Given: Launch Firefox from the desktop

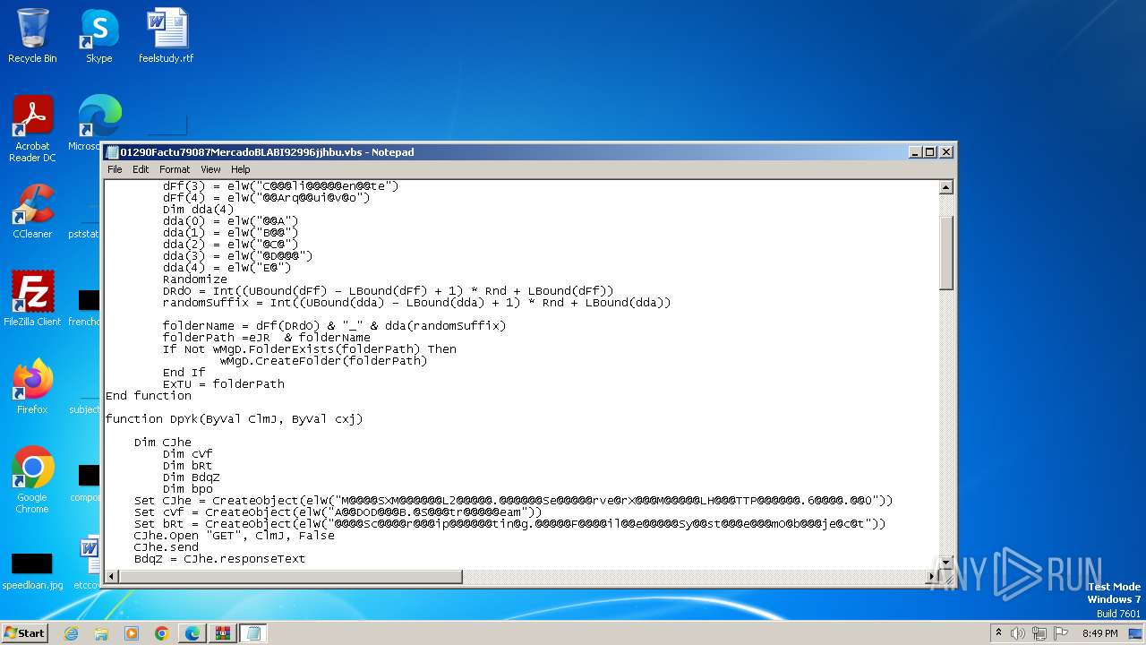Looking at the screenshot, I should click(32, 386).
